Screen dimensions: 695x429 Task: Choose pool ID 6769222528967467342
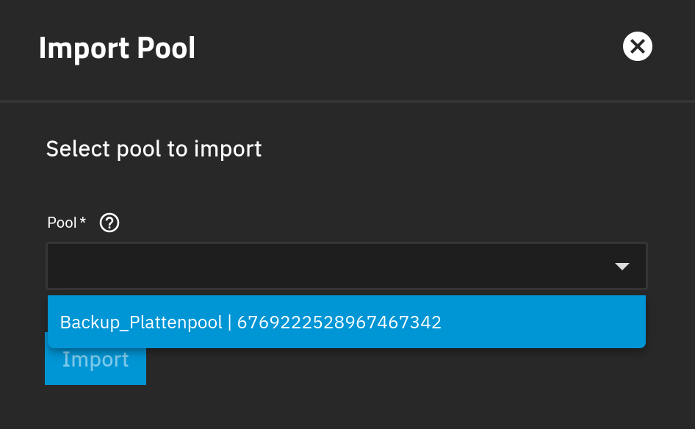click(339, 322)
